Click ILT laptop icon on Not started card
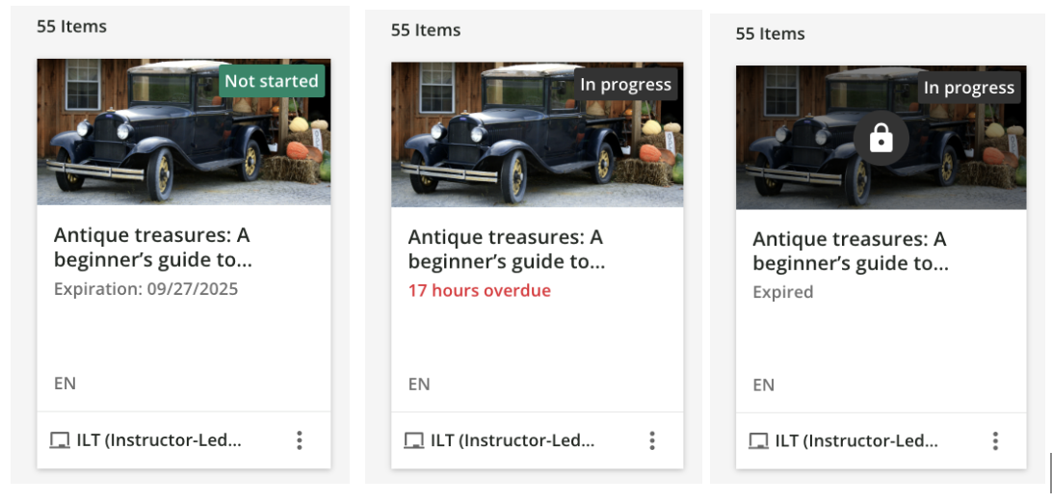1052x503 pixels. click(60, 440)
